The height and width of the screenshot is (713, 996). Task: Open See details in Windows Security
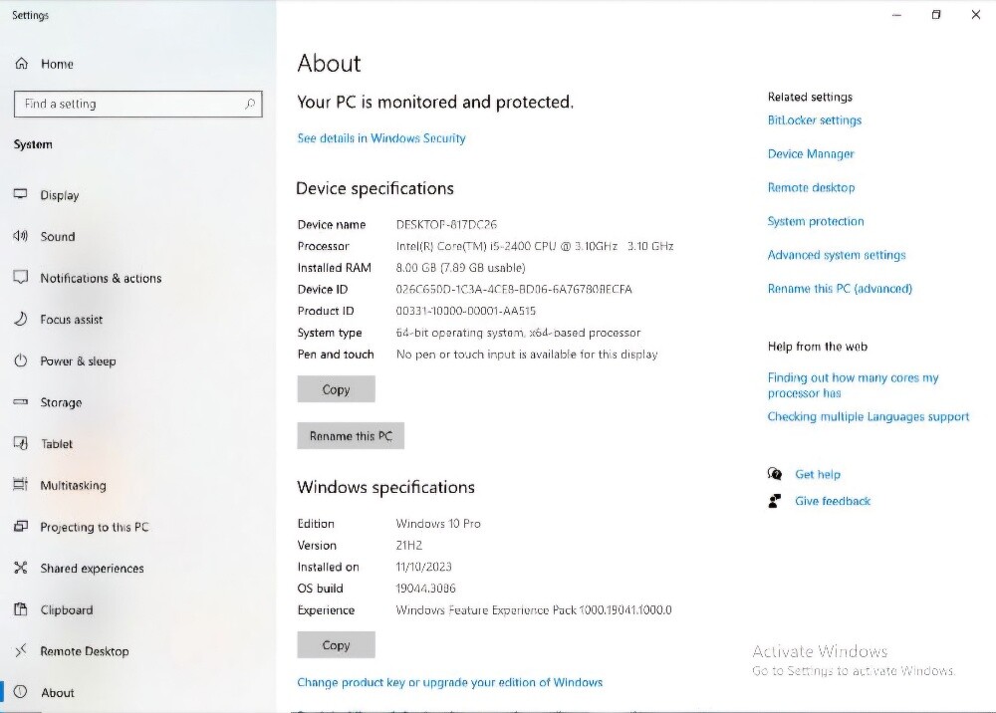381,138
